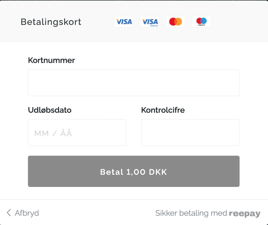Focus the Kontrolcifre input field
Viewport: 268px width, 225px height.
[x=190, y=132]
